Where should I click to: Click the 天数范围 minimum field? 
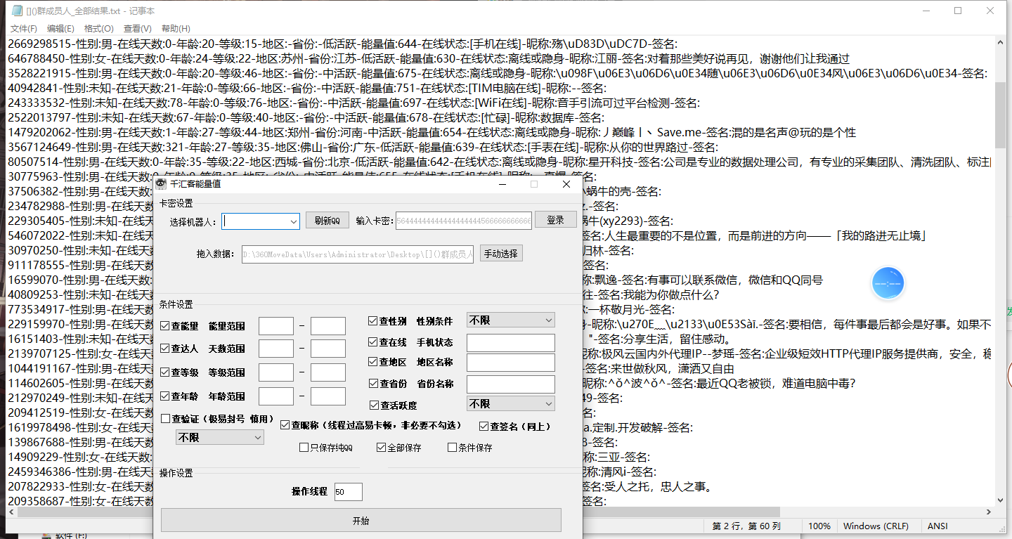(x=276, y=349)
